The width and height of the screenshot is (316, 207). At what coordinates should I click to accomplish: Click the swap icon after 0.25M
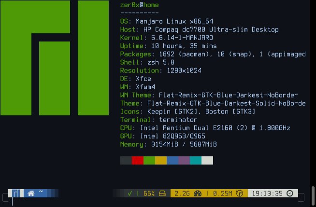coord(240,193)
